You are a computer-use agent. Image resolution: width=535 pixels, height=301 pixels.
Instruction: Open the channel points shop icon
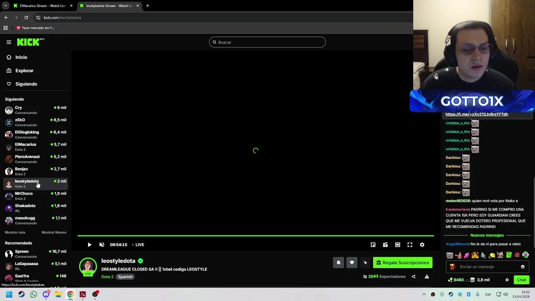click(473, 280)
